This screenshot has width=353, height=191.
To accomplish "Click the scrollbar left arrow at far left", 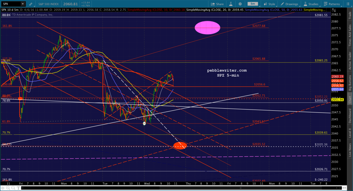I will pyautogui.click(x=22, y=188).
